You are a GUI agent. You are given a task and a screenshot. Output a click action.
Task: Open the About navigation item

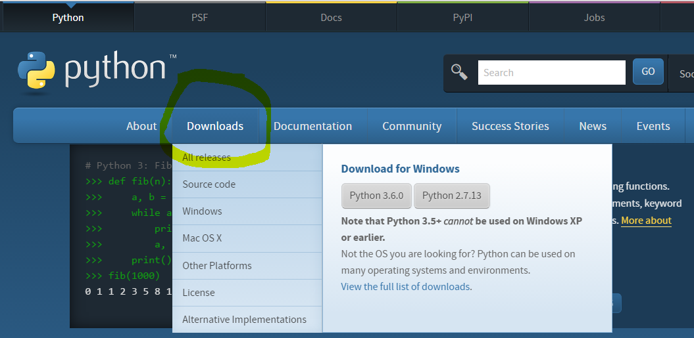[x=141, y=126]
